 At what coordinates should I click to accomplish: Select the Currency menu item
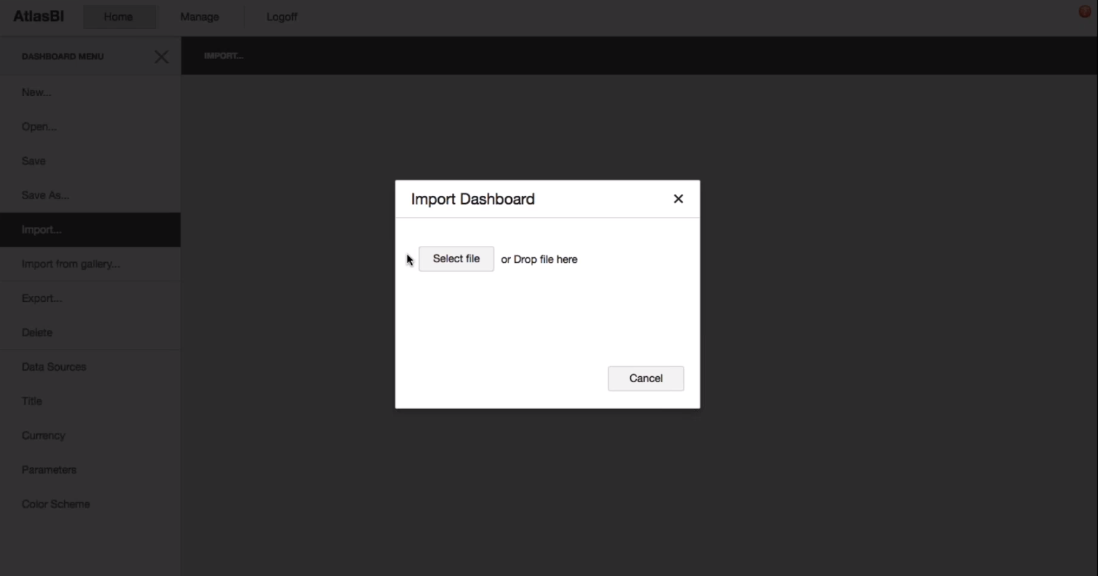[43, 435]
